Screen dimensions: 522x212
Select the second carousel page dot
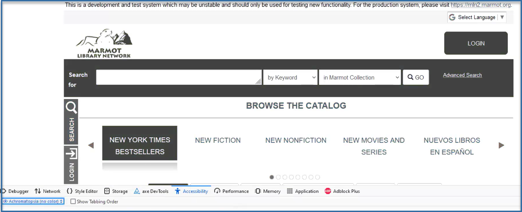click(x=278, y=177)
